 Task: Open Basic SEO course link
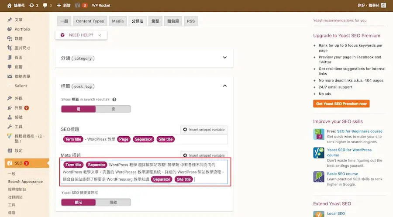click(342, 174)
